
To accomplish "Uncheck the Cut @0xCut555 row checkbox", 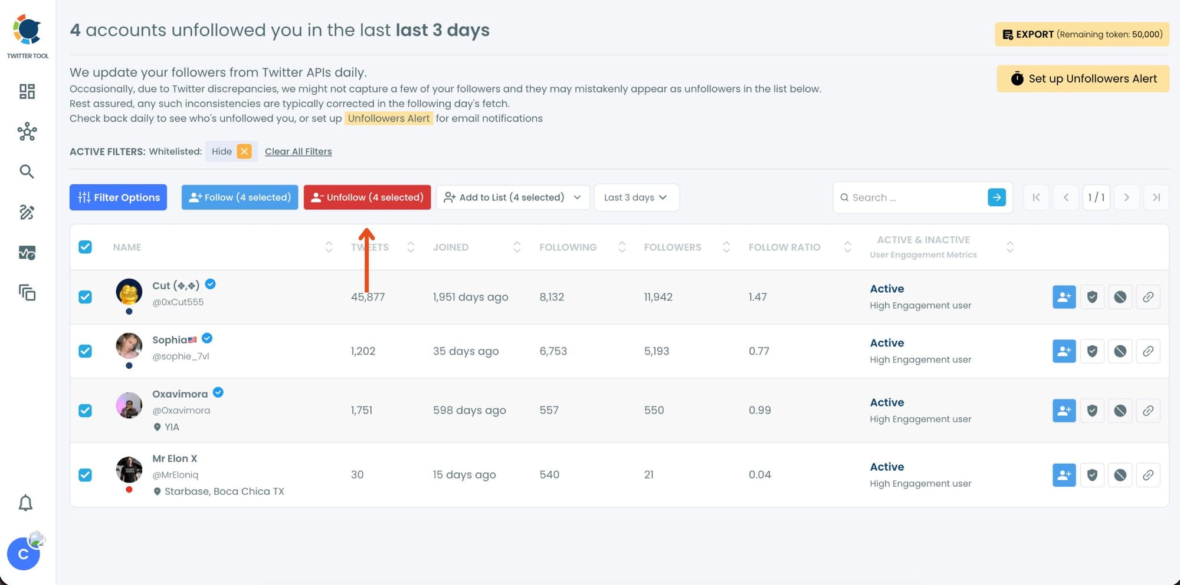I will 85,297.
